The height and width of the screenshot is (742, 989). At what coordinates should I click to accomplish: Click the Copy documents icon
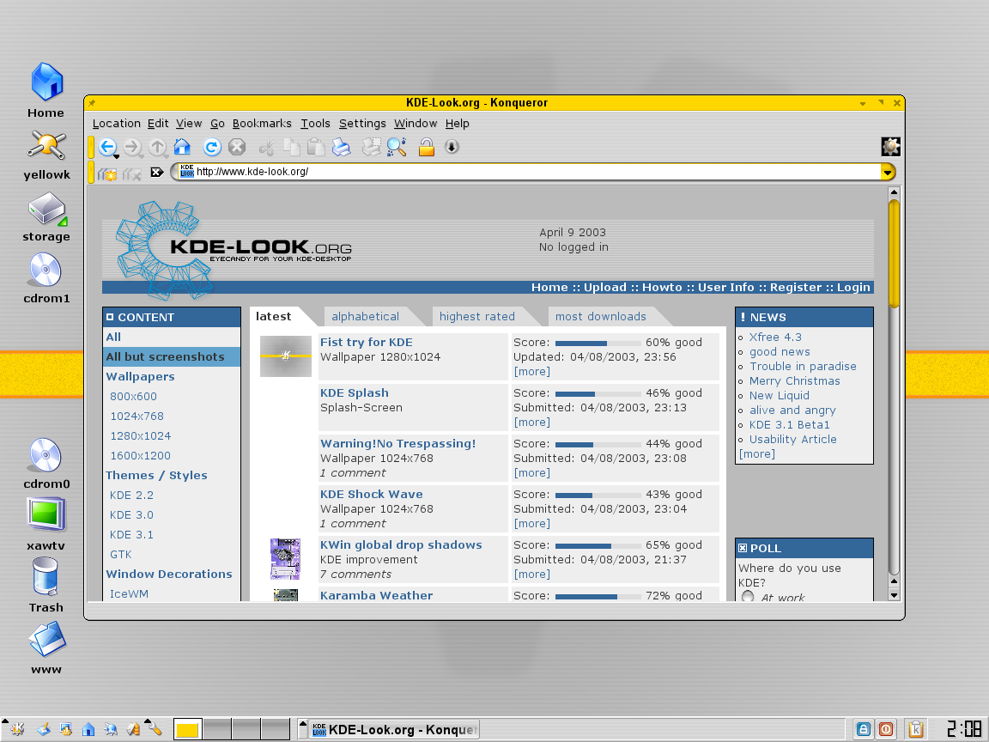291,147
